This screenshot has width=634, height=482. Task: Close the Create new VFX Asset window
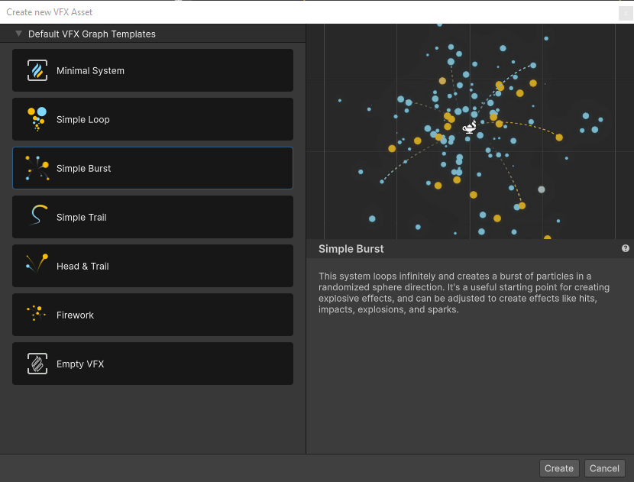(x=625, y=12)
